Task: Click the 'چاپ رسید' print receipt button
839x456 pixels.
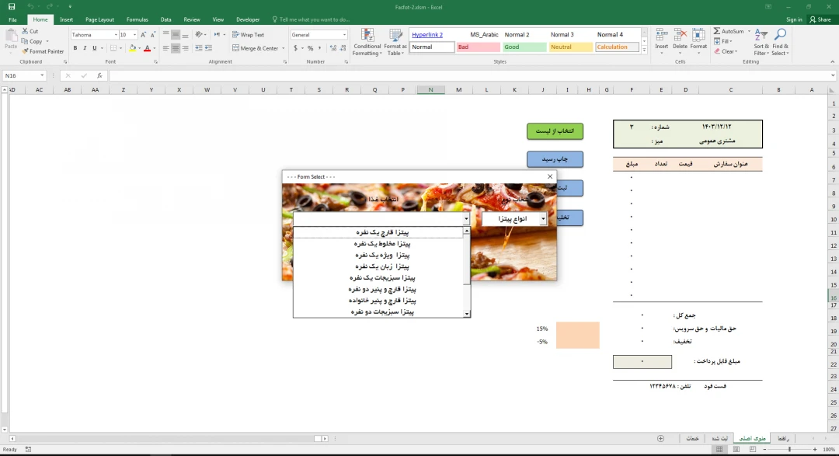Action: click(x=555, y=159)
